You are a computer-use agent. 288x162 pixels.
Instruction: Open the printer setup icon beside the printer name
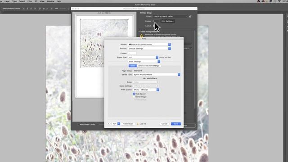pos(190,17)
